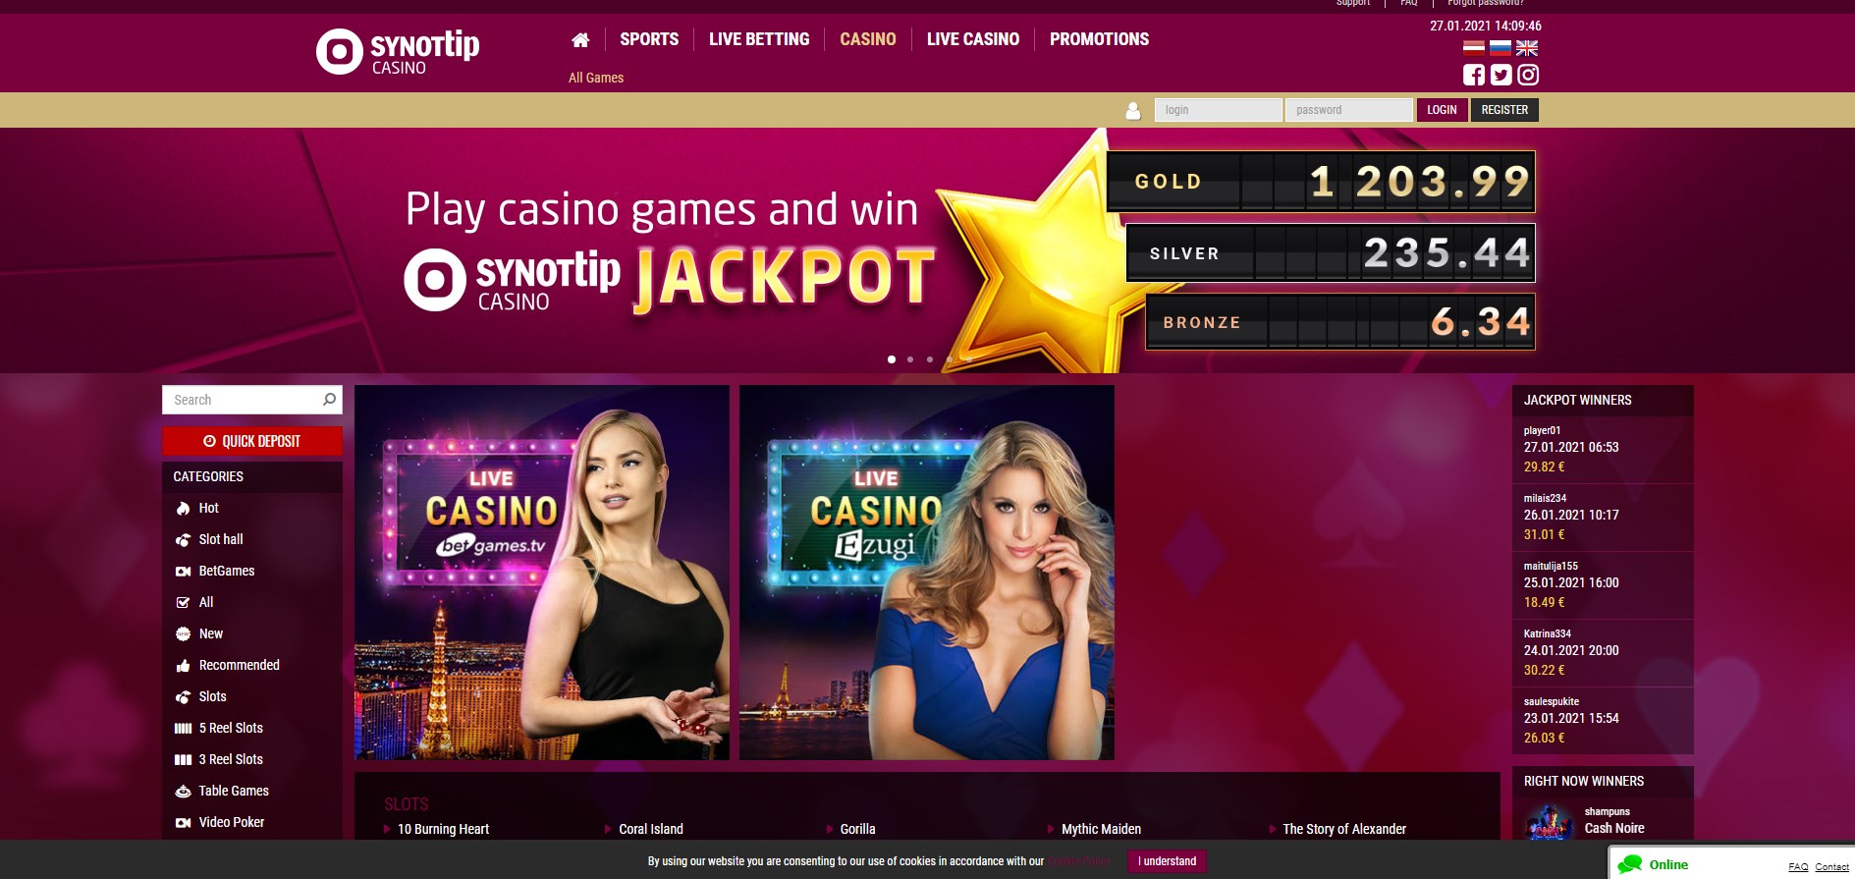
Task: Click the password input field
Action: click(1349, 110)
